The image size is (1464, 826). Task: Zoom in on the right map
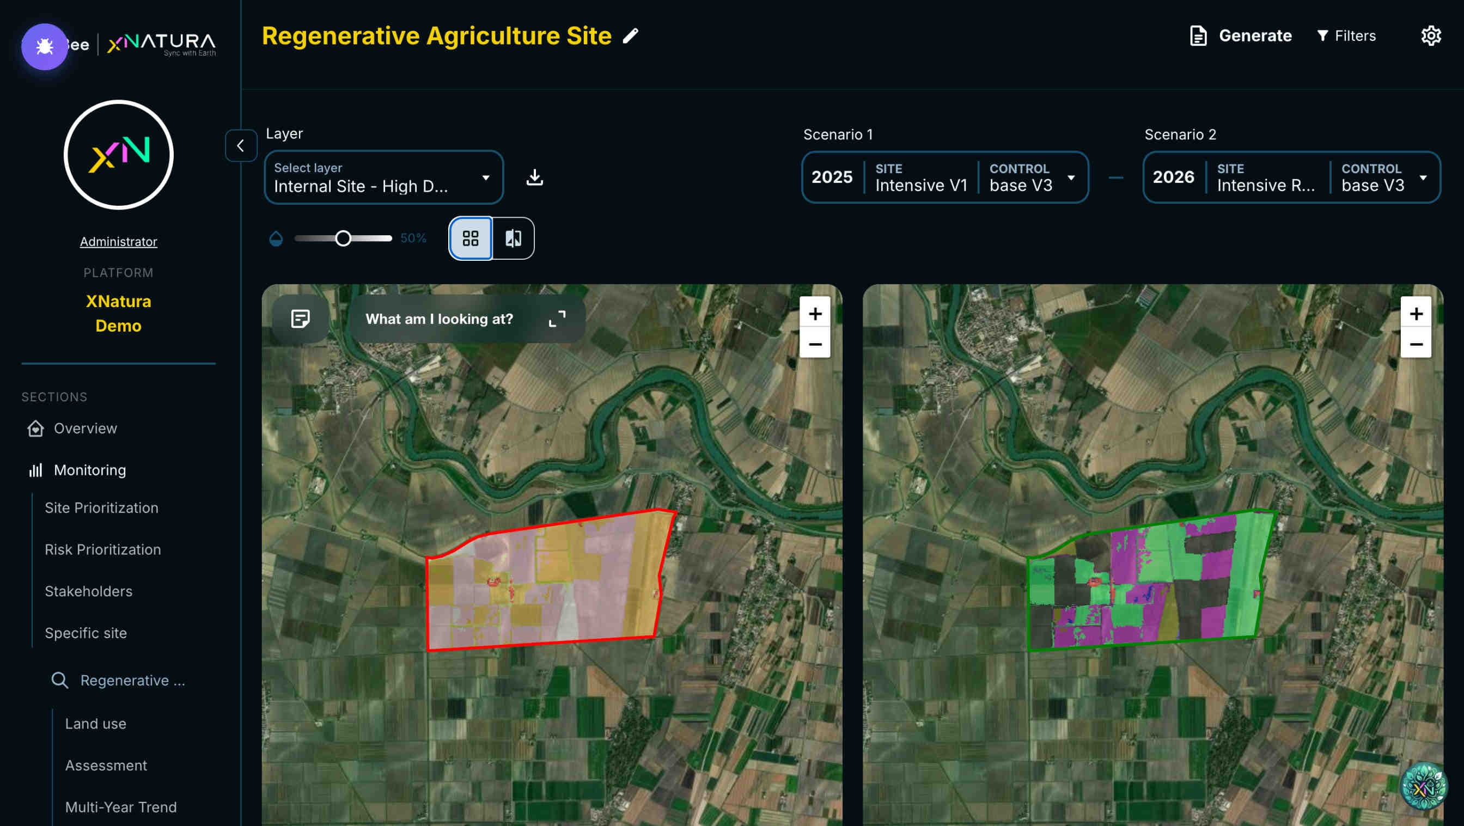pos(1416,313)
